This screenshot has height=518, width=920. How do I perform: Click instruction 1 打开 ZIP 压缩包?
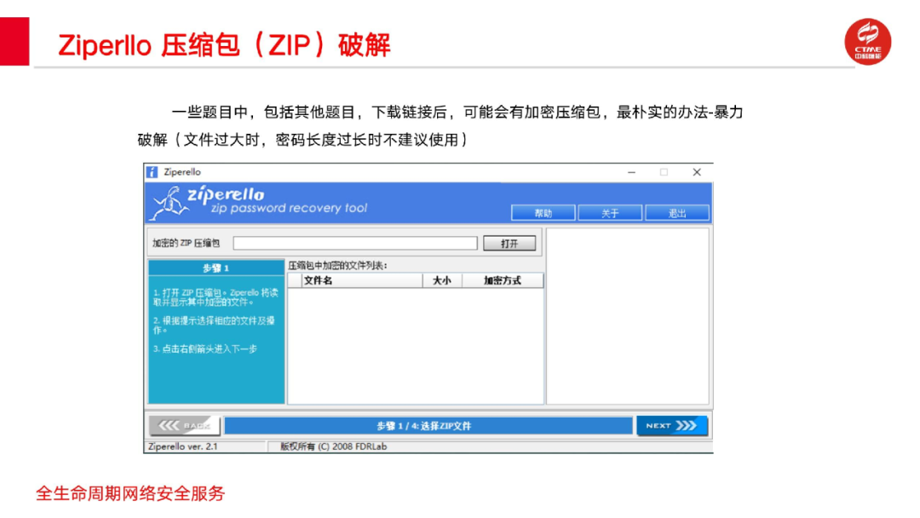(x=216, y=297)
